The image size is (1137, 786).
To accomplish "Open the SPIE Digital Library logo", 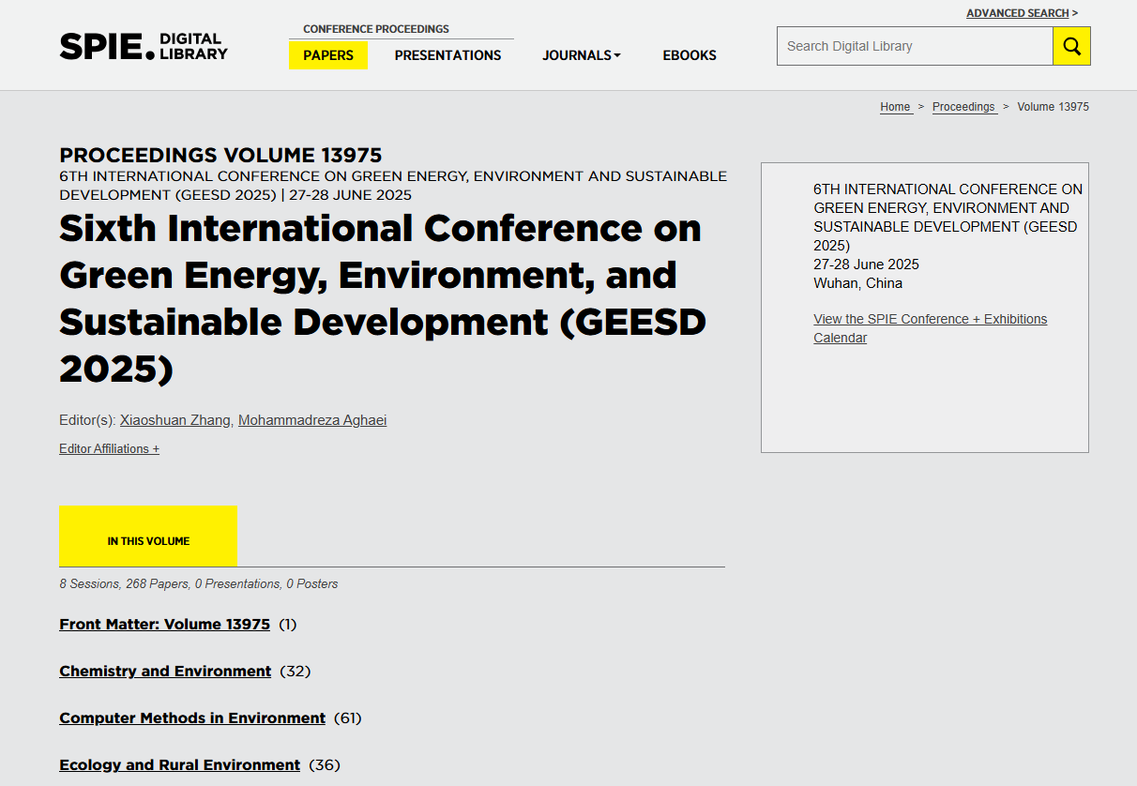I will click(x=144, y=46).
